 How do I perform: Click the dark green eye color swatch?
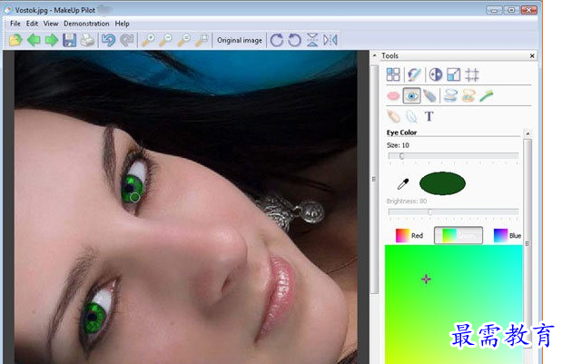[442, 183]
